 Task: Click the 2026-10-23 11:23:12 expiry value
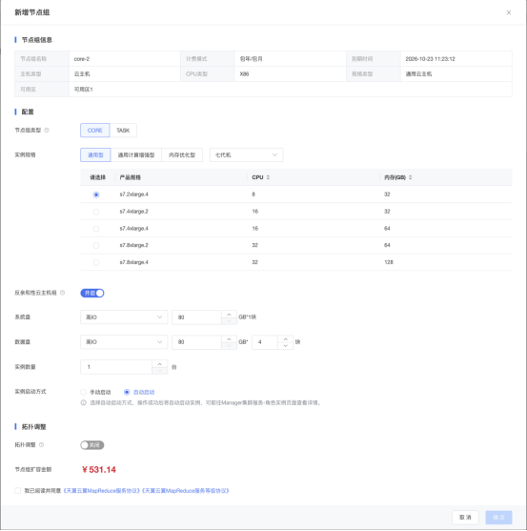(x=430, y=59)
